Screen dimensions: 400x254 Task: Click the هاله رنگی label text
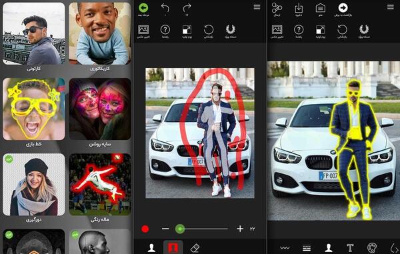coord(100,219)
